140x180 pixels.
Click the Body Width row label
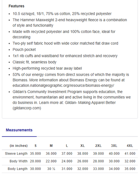click(x=19, y=161)
